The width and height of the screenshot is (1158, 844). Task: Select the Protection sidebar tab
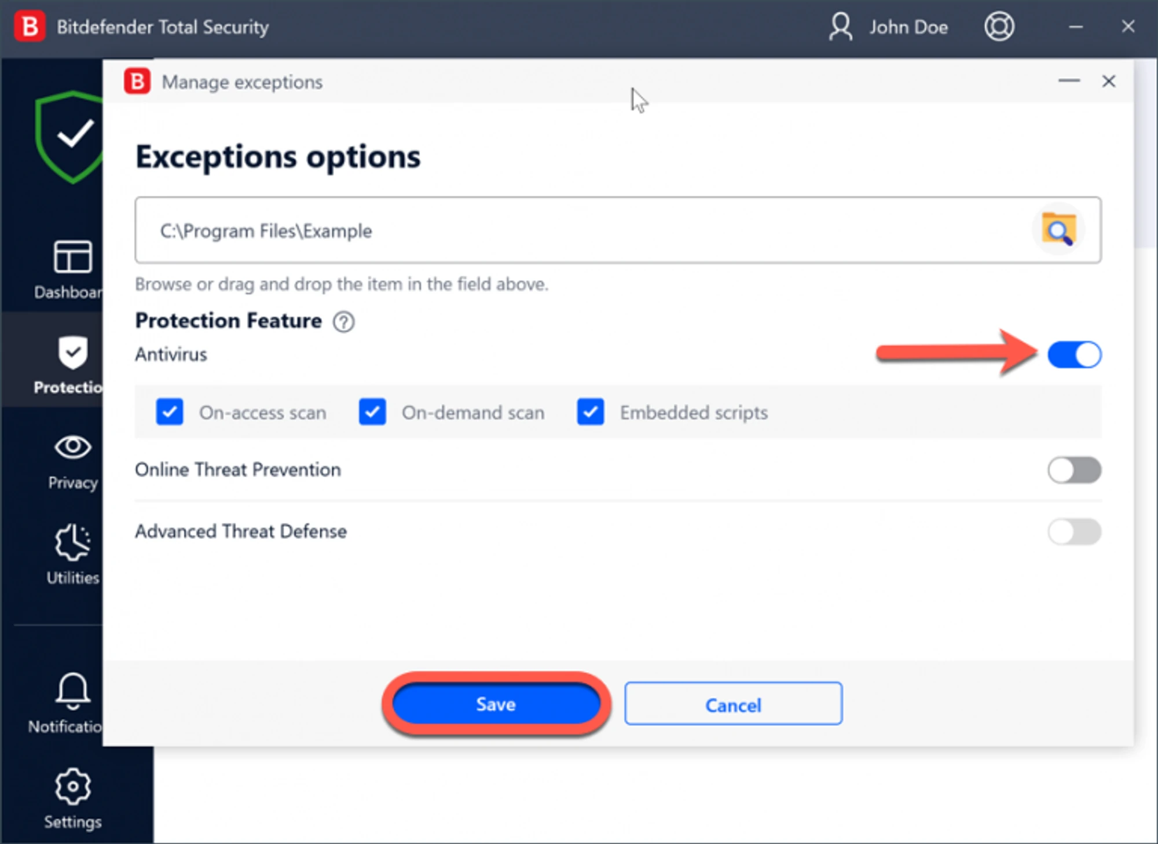tap(72, 362)
